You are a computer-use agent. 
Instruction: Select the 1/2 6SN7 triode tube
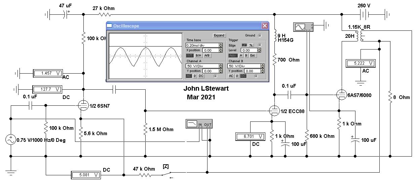coord(83,106)
